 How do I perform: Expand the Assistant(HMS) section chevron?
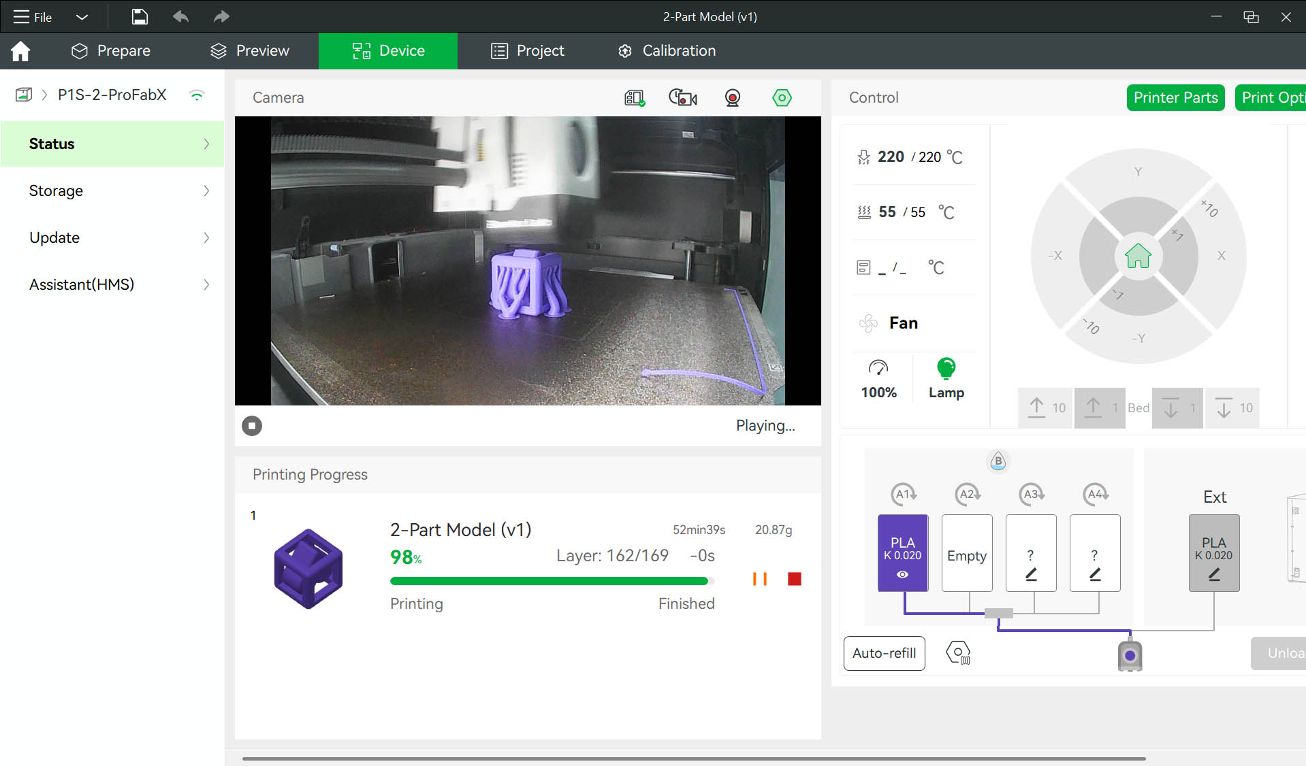click(x=206, y=284)
